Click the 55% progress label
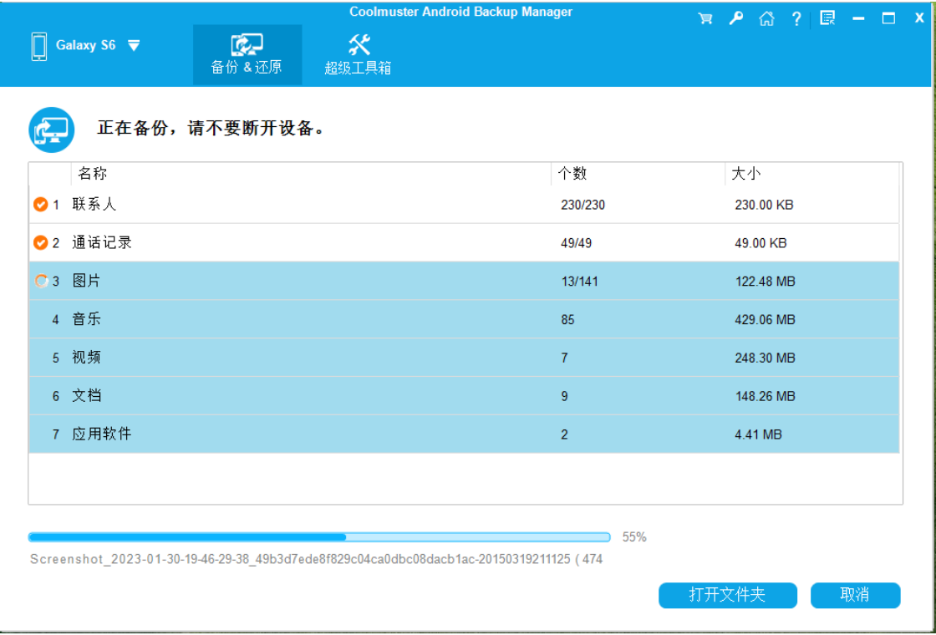Screen dimensions: 936x635 634,537
